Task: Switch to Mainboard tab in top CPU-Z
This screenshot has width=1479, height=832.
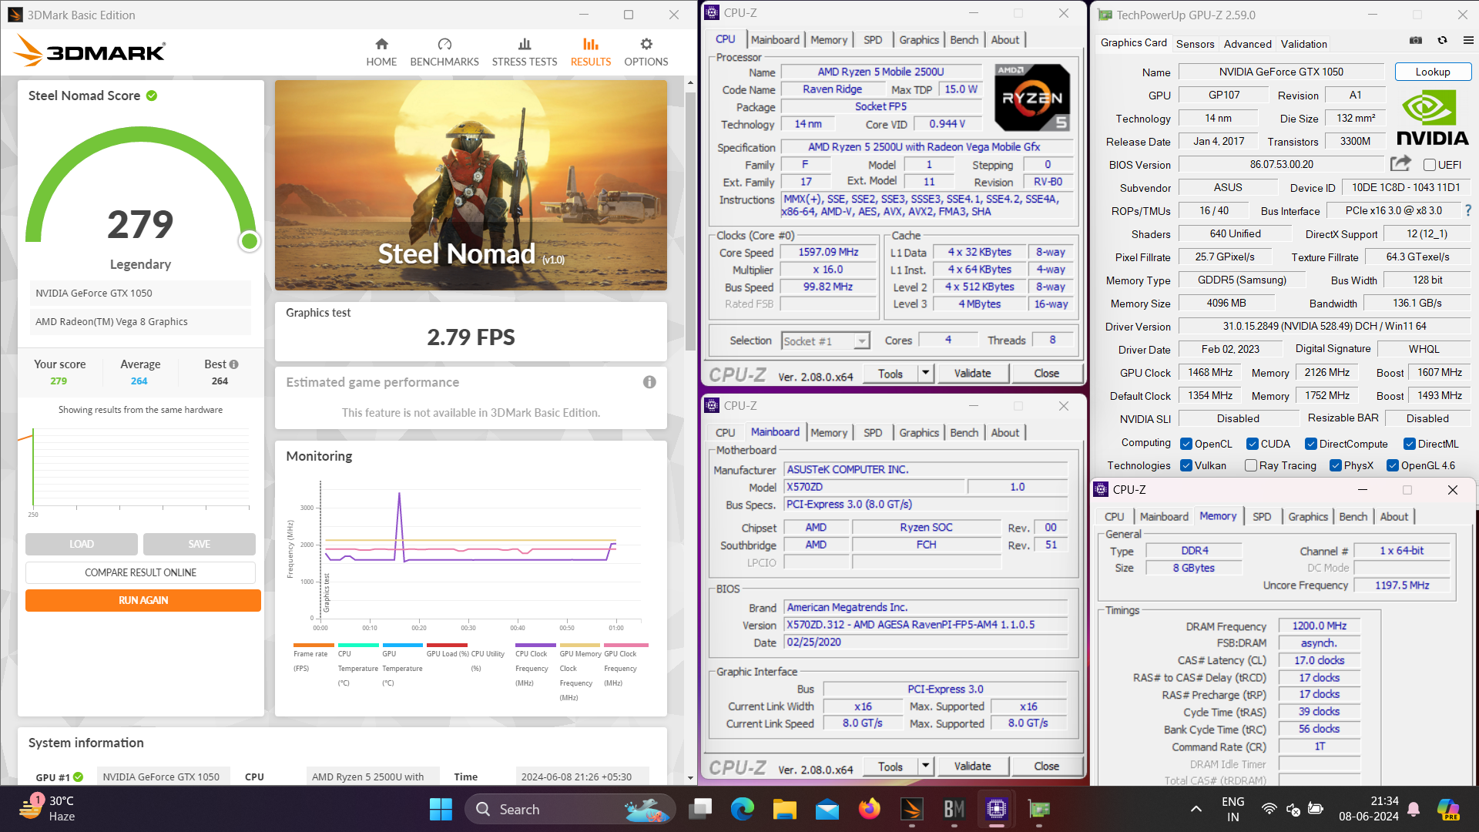Action: pos(775,40)
